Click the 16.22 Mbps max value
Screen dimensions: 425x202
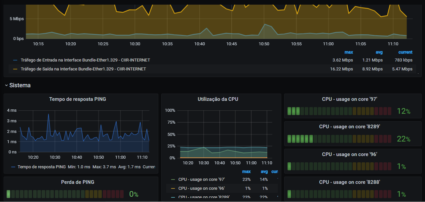342,69
